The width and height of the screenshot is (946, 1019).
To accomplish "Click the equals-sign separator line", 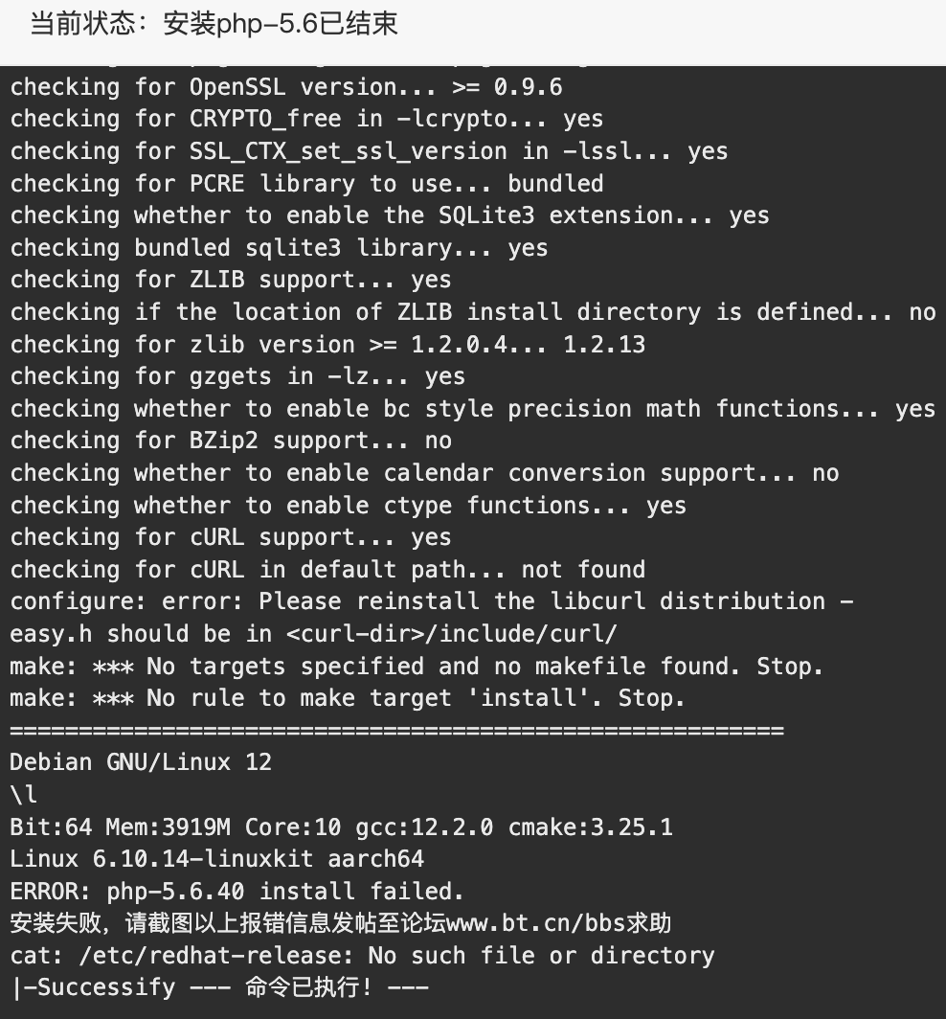I will tap(397, 731).
